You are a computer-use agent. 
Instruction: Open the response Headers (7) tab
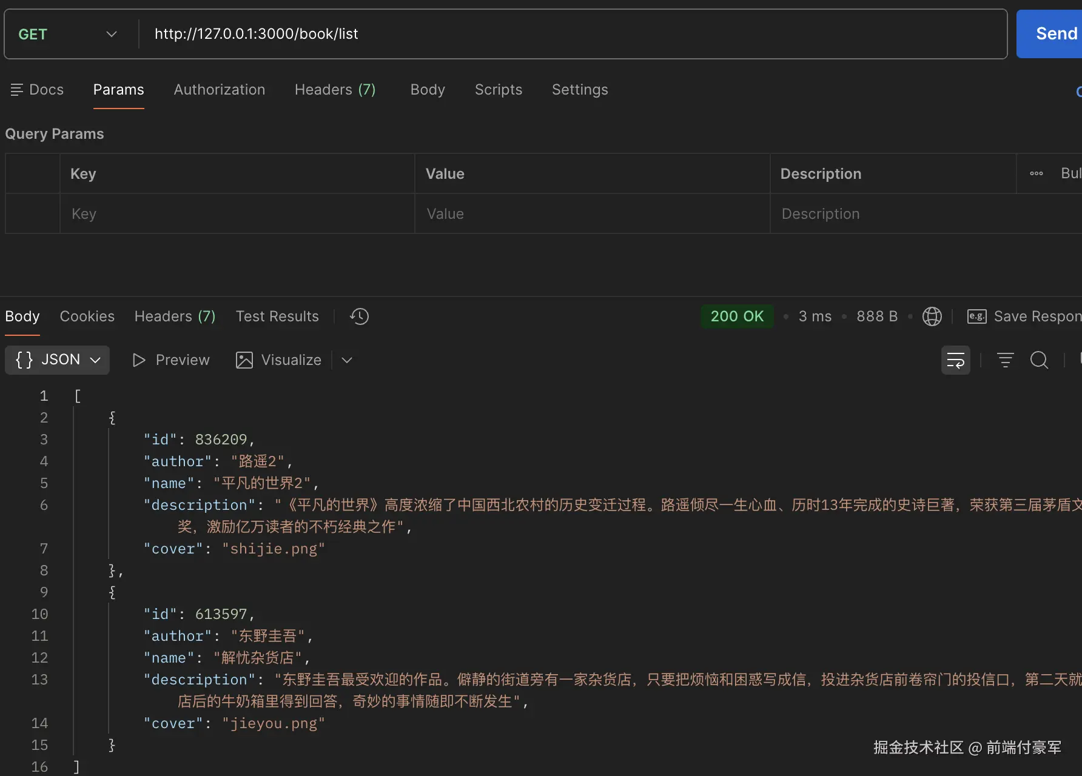tap(175, 316)
